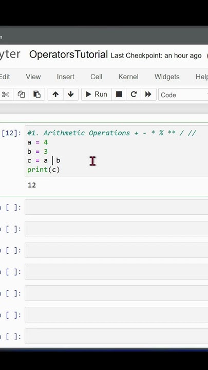Click into the third empty code cell
208x370 pixels.
[x=116, y=250]
